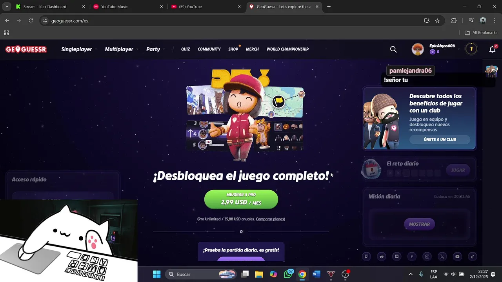Open the SHOP menu item
The height and width of the screenshot is (282, 502).
233,49
